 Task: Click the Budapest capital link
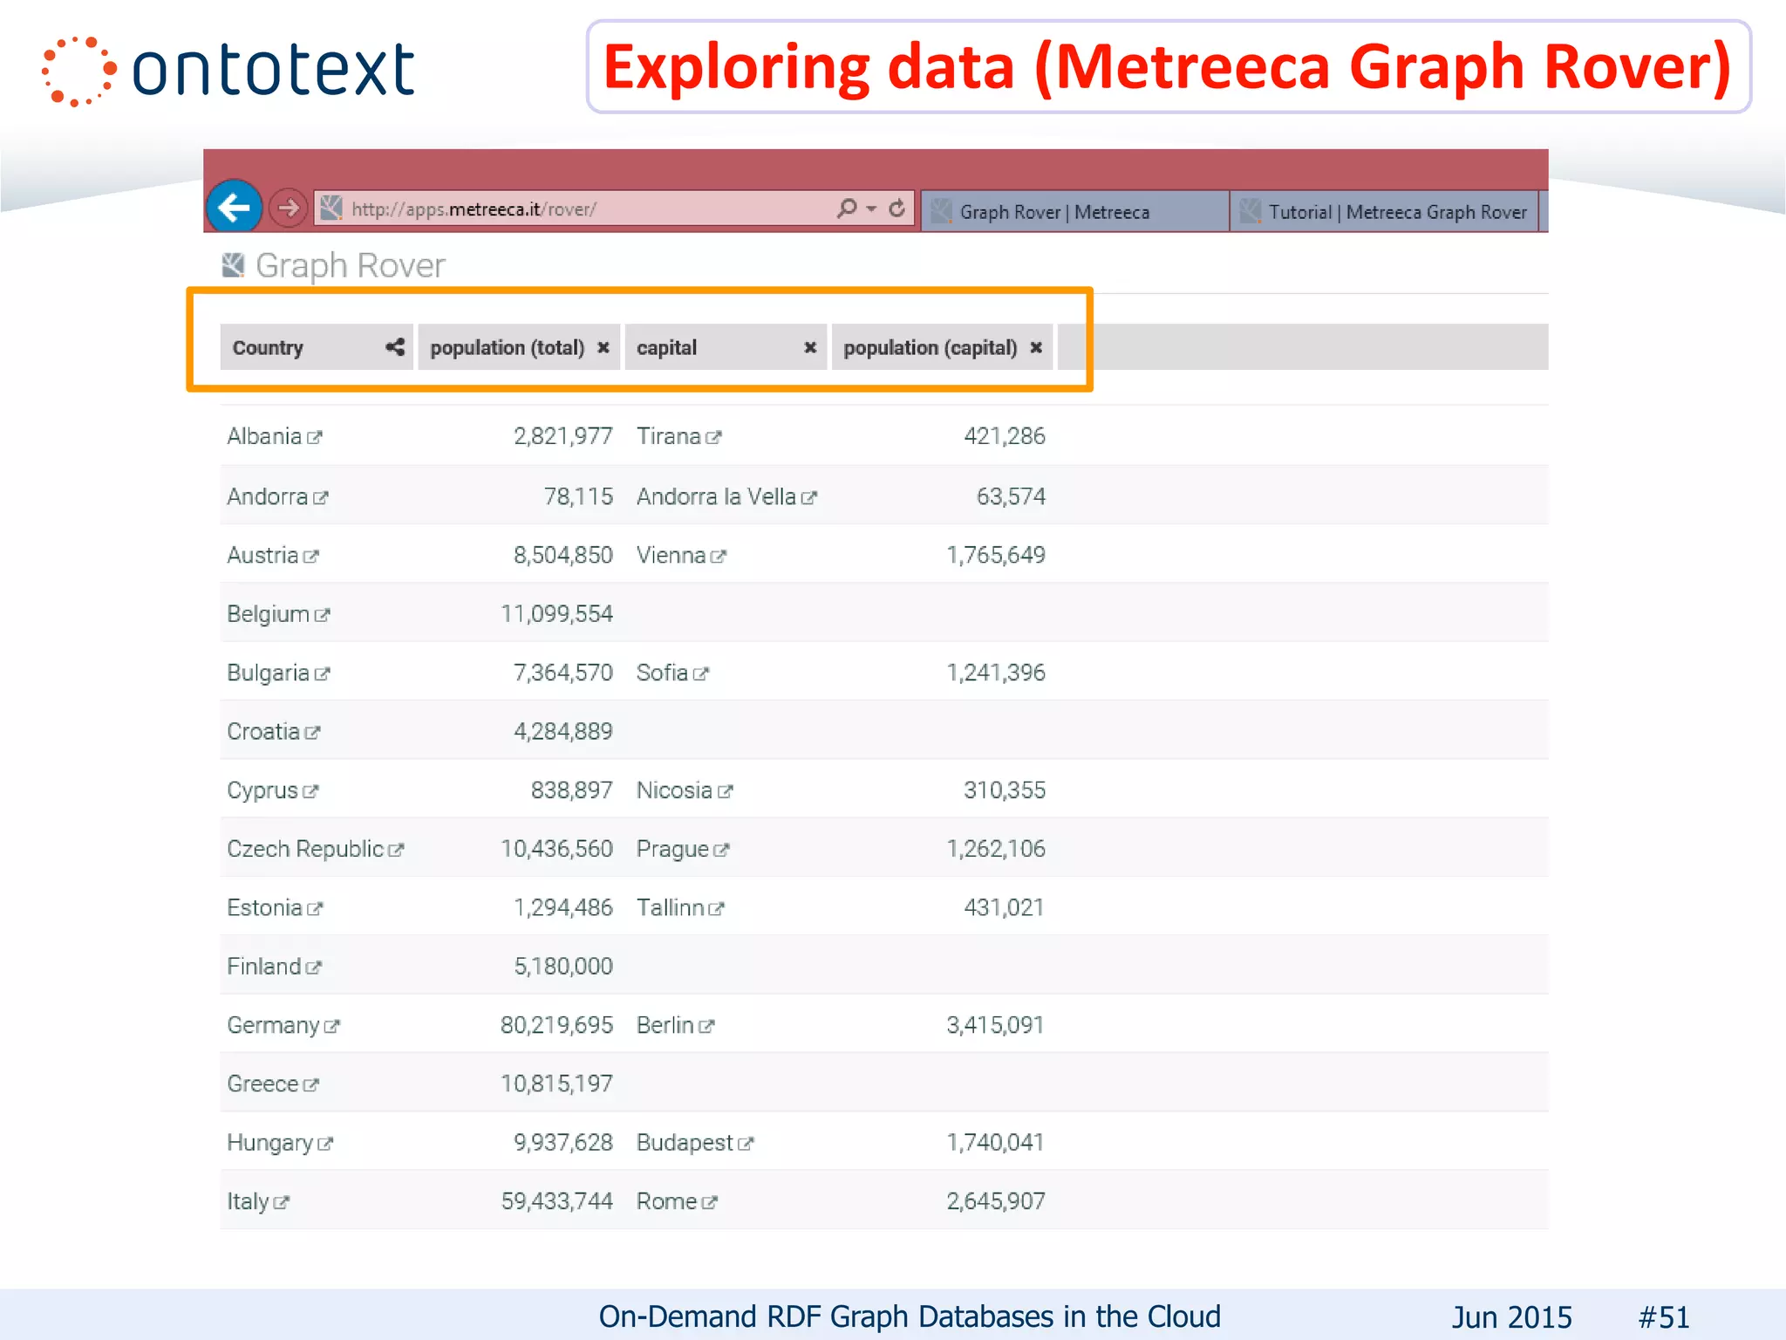coord(685,1143)
